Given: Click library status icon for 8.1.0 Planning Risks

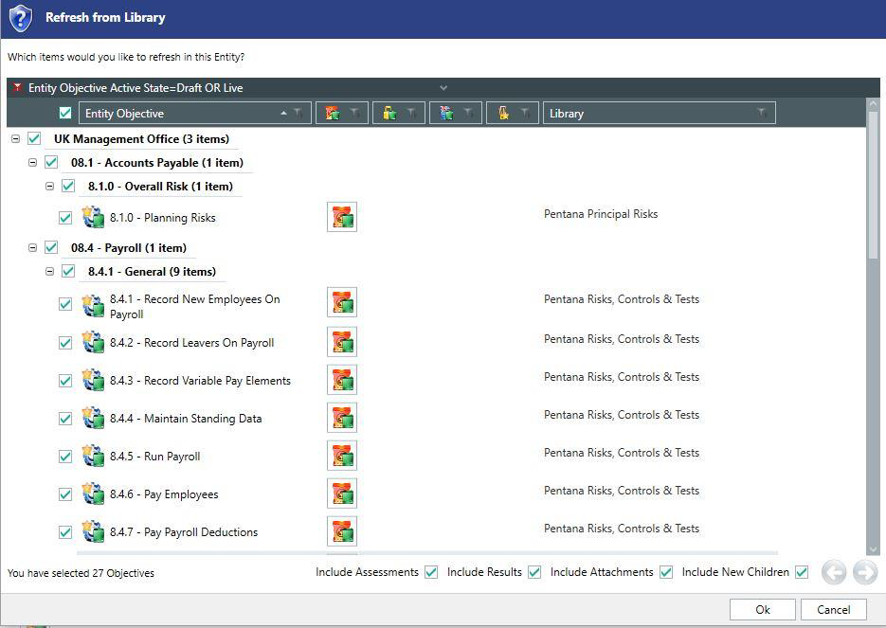Looking at the screenshot, I should 342,217.
